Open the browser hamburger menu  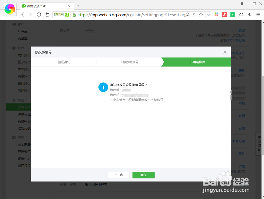pos(258,14)
